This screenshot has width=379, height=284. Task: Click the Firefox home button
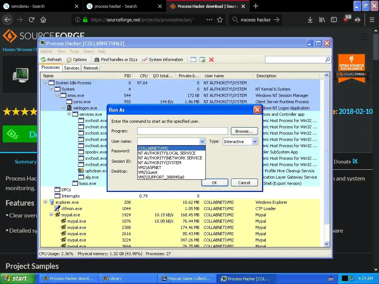[43, 20]
